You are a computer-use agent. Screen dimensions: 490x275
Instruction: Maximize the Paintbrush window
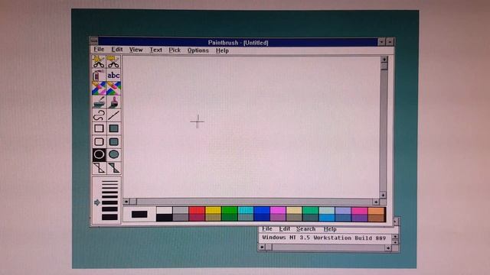pyautogui.click(x=390, y=41)
